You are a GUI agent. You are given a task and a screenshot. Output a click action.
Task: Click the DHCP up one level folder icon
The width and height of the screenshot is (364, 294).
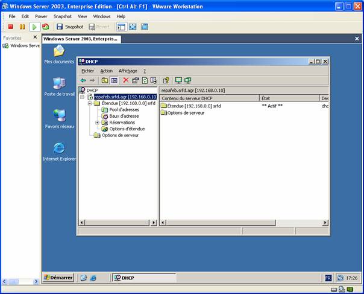point(105,80)
